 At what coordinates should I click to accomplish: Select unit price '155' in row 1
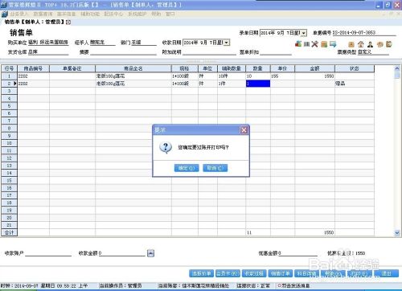(282, 76)
